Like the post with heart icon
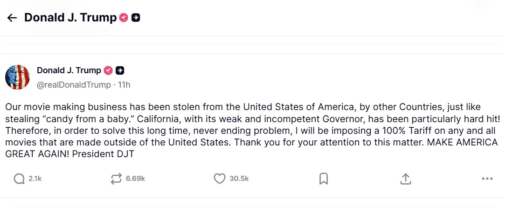Viewport: 505px width, 207px height. [219, 179]
